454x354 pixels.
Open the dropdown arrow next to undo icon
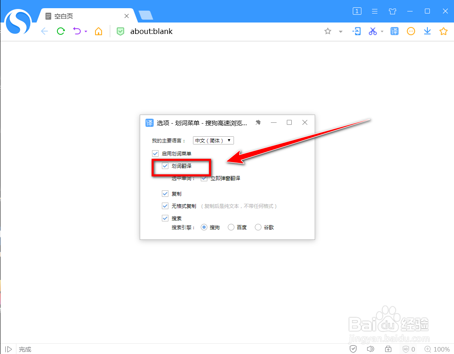(x=86, y=31)
